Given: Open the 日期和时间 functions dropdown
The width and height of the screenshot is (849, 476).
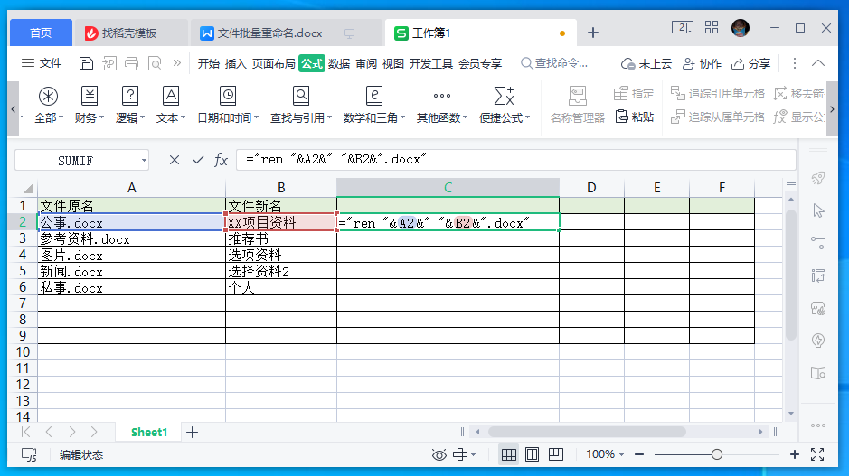Looking at the screenshot, I should point(228,105).
